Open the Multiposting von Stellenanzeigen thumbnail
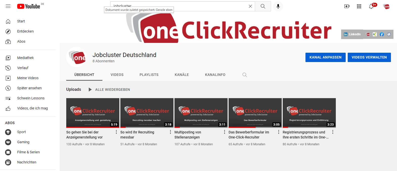The width and height of the screenshot is (397, 171). point(201,113)
